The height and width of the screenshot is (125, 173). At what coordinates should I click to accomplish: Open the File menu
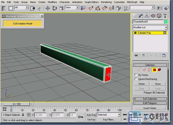point(3,2)
